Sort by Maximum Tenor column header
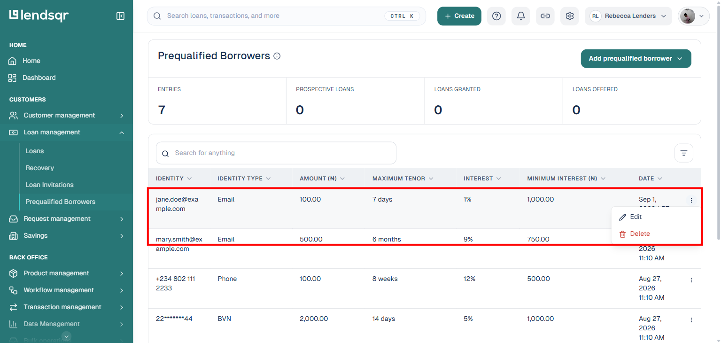Viewport: 721px width, 343px height. [403, 179]
